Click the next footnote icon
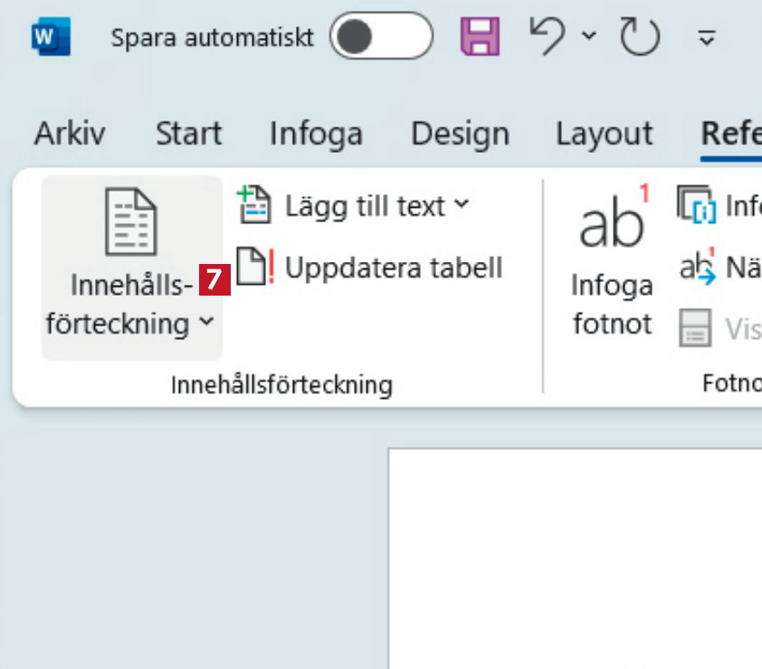This screenshot has width=762, height=669. (x=698, y=268)
